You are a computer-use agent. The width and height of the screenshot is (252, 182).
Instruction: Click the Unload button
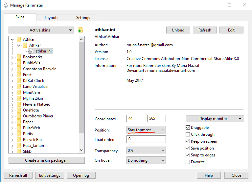(x=178, y=30)
